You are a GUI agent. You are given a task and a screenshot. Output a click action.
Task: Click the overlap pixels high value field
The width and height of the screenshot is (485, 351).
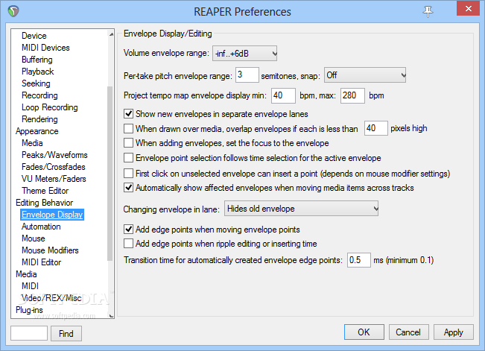(x=375, y=128)
